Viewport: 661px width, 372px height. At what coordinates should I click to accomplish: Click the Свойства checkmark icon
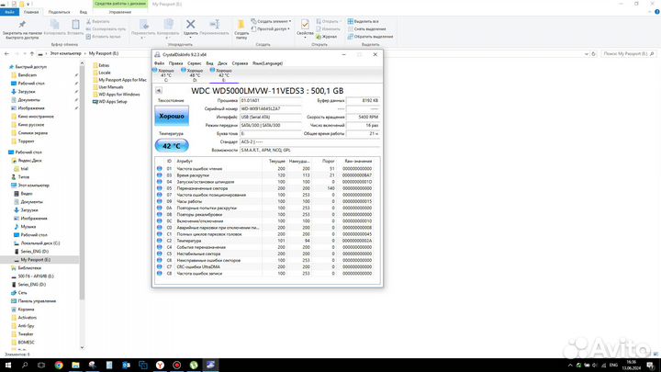point(305,24)
